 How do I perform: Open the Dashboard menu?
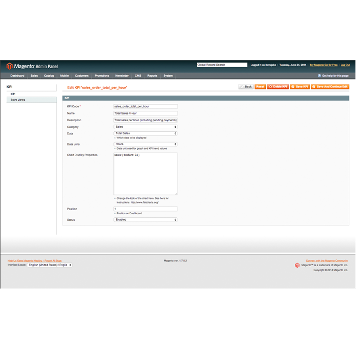[17, 76]
